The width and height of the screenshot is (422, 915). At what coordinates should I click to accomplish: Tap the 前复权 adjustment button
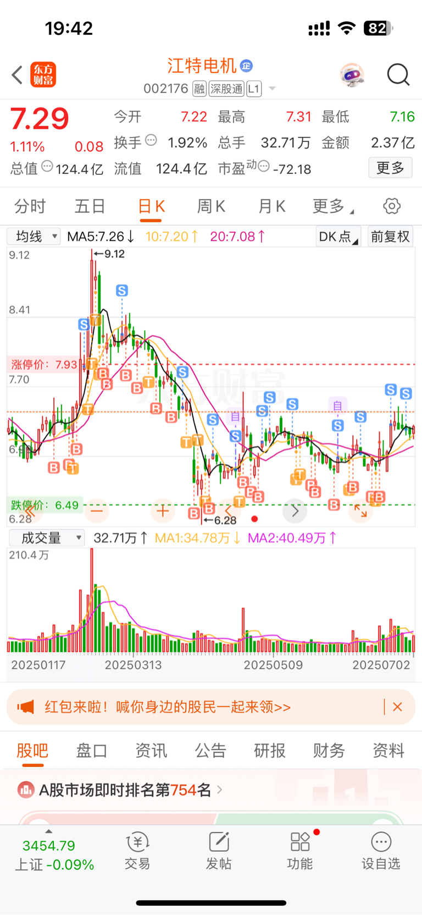point(390,237)
